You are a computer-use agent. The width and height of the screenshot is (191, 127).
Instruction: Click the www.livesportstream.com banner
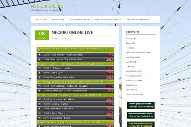point(141,124)
